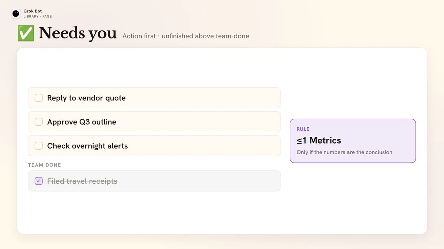Select the Approve Q3 outline task text
Screen dimensions: 444x249
[x=82, y=122]
